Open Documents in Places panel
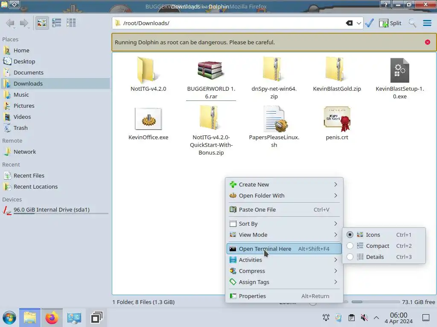437x327 pixels. [x=55, y=72]
